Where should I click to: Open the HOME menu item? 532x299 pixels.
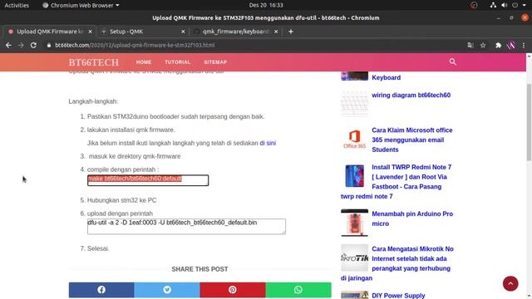pos(144,62)
